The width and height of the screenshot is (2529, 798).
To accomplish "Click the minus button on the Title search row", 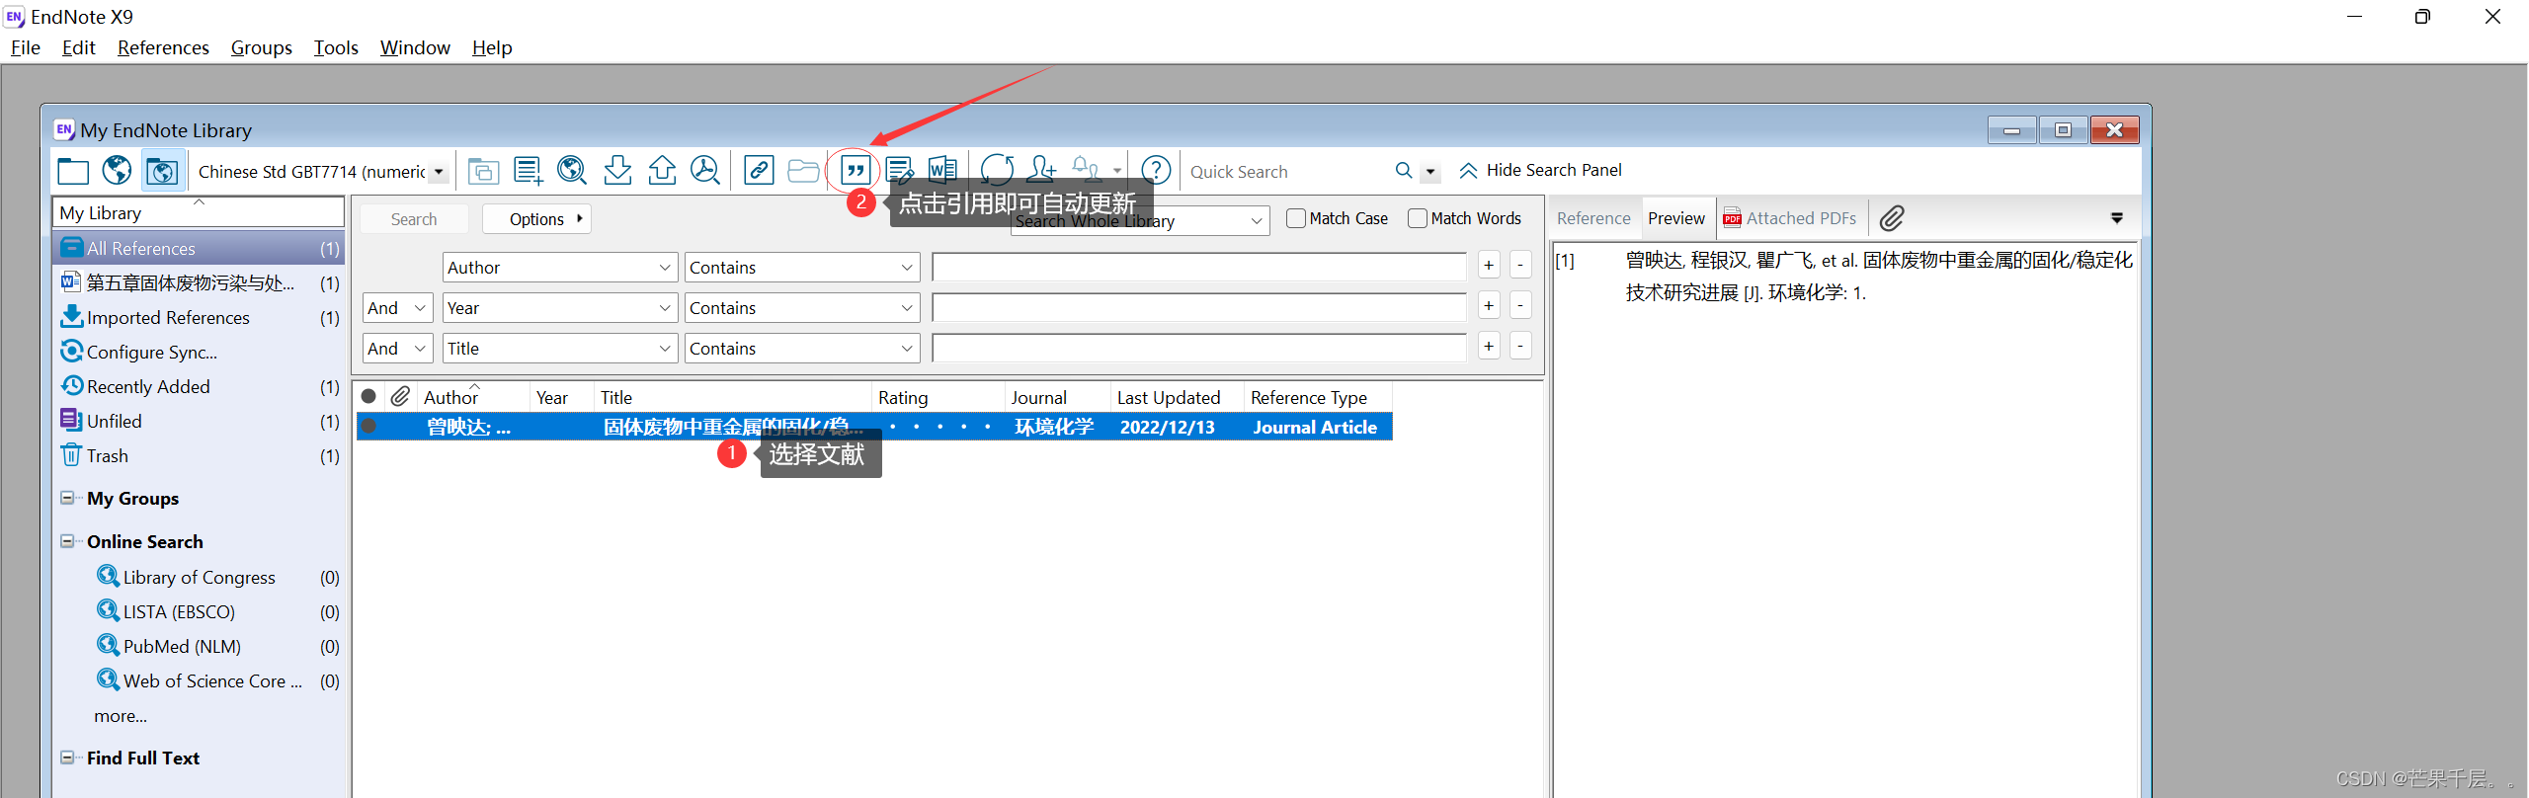I will coord(1521,346).
